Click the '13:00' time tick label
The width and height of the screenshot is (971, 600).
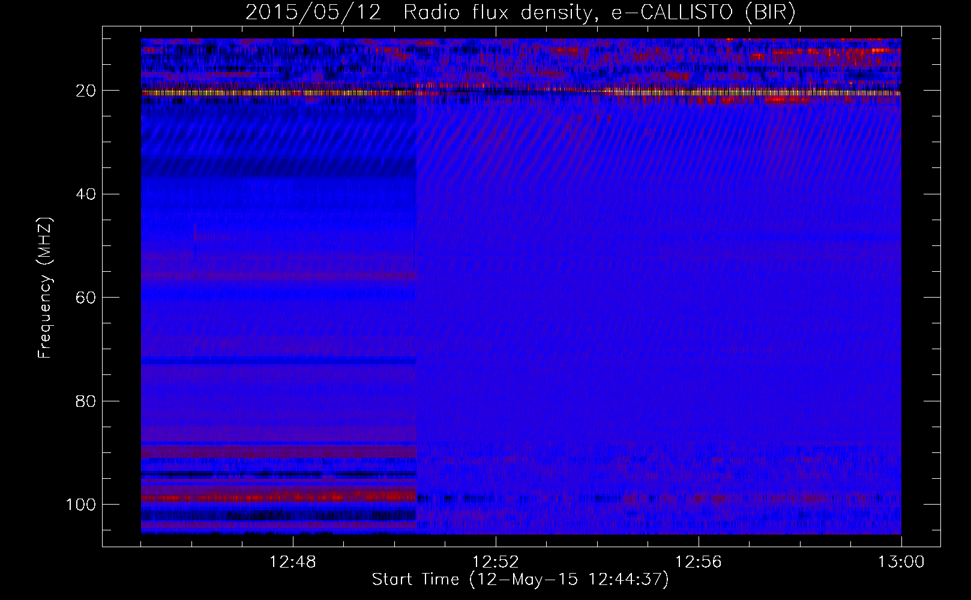coord(901,562)
